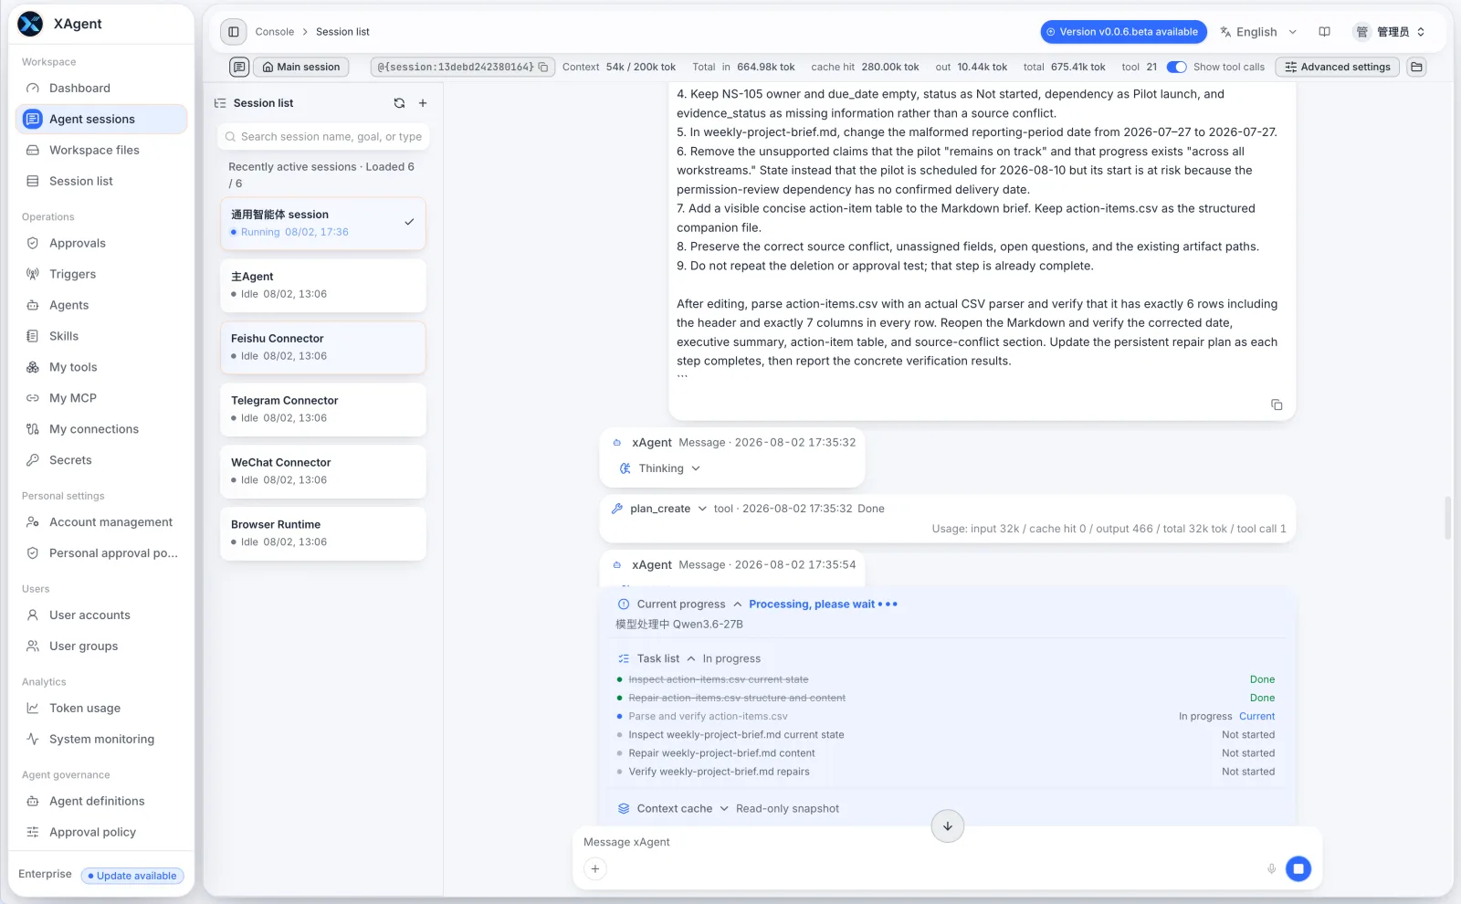The width and height of the screenshot is (1461, 904).
Task: Click task 'Parse and verify action-items.csv'
Action: coord(708,717)
